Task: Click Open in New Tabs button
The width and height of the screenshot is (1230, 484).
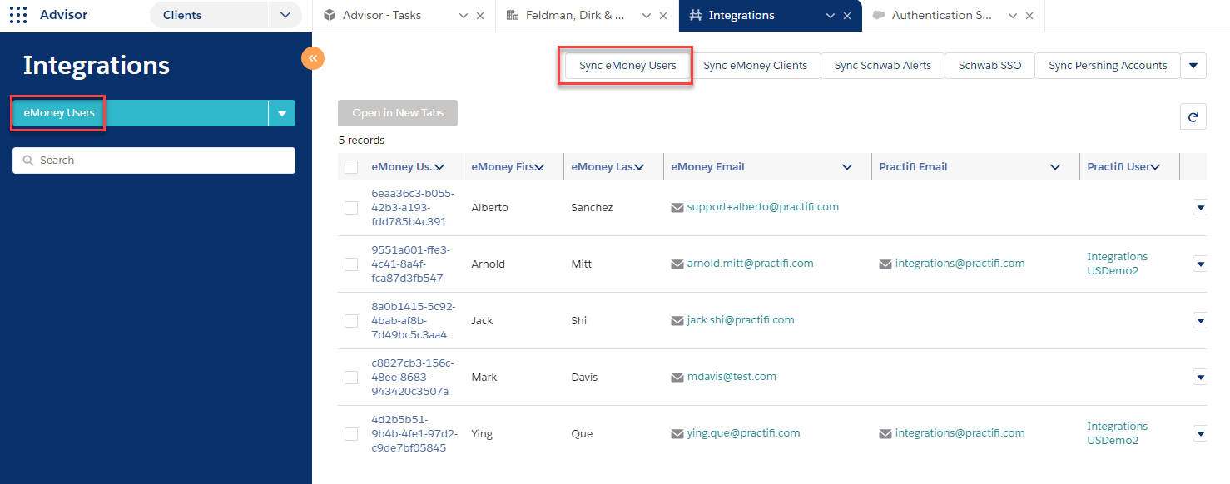Action: pos(398,113)
